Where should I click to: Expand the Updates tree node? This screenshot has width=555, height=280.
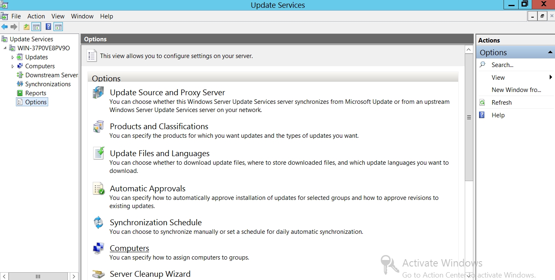tap(13, 57)
